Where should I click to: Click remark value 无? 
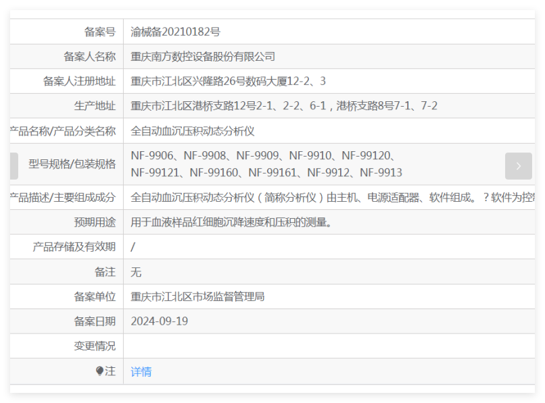(136, 272)
